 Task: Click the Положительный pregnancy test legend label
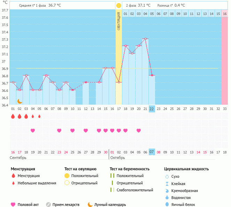click(130, 176)
